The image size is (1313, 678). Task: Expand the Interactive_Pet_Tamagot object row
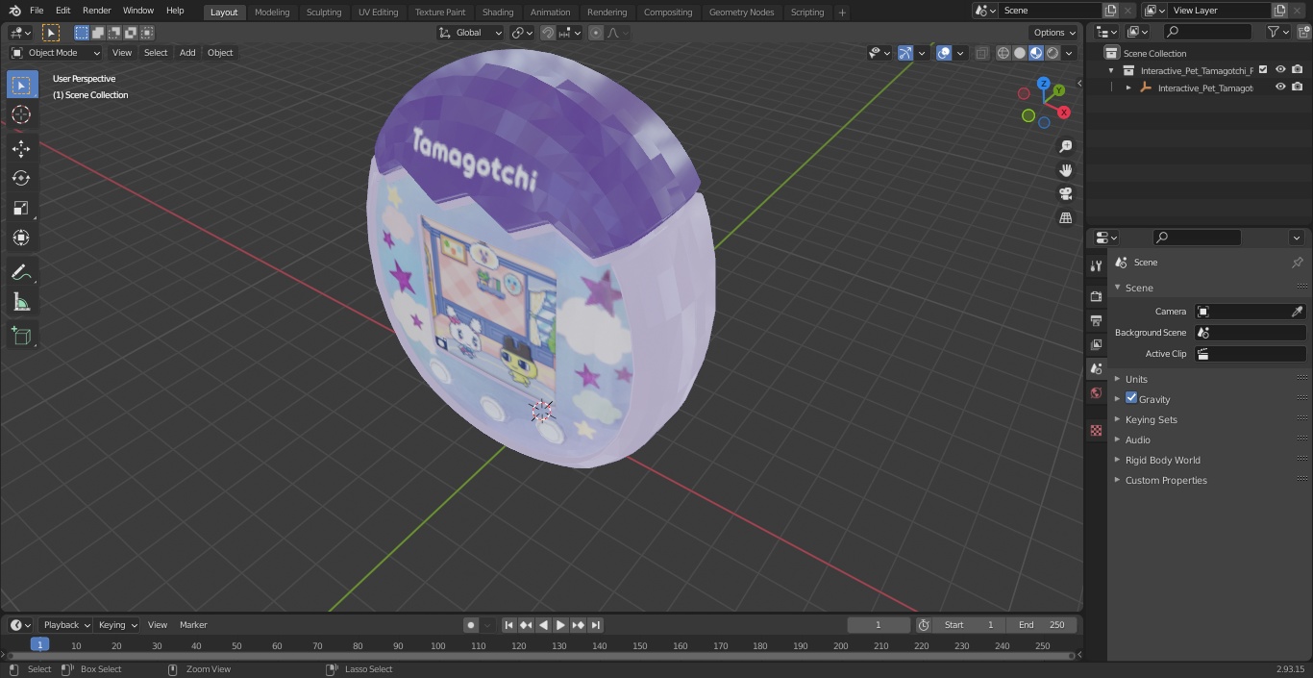point(1128,88)
